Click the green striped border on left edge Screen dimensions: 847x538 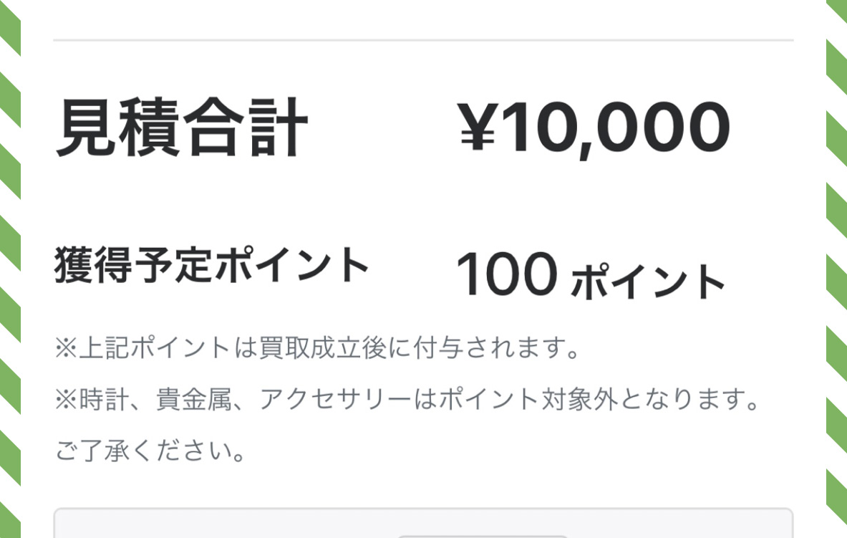10,269
